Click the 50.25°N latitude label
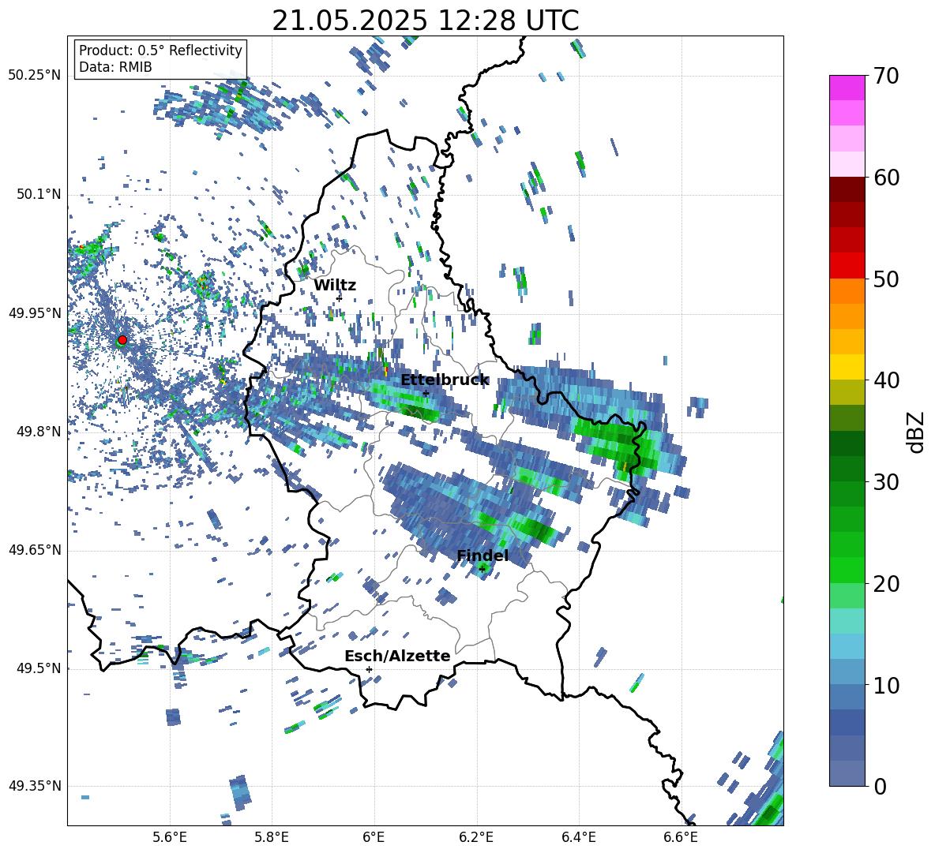Screen dimensions: 935x853 click(x=35, y=76)
